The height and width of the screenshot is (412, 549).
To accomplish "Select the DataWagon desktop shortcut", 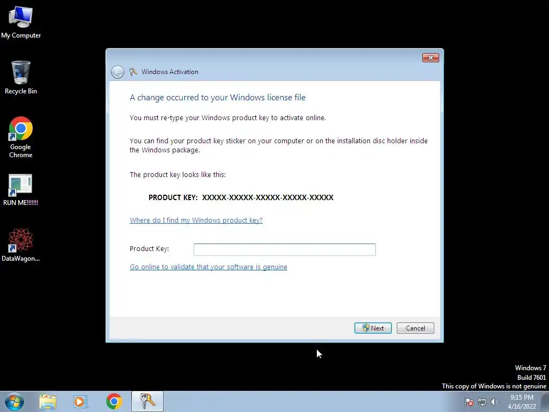I will click(x=21, y=245).
